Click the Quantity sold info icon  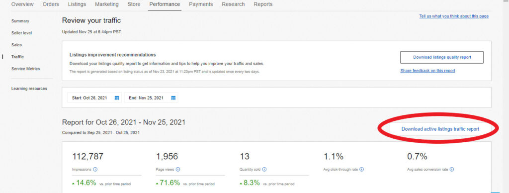click(x=264, y=169)
